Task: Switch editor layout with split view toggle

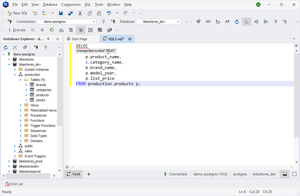Action: pos(284,174)
